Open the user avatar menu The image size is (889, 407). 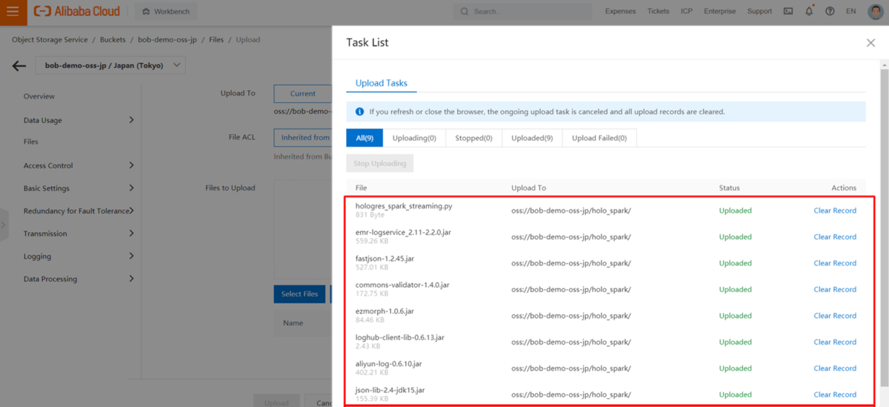pos(874,11)
